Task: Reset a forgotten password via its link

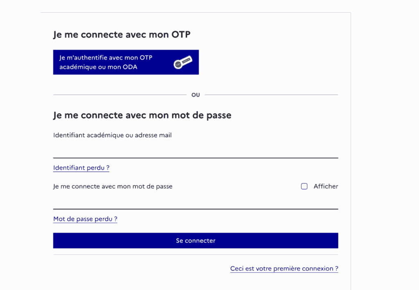Action: pyautogui.click(x=85, y=219)
